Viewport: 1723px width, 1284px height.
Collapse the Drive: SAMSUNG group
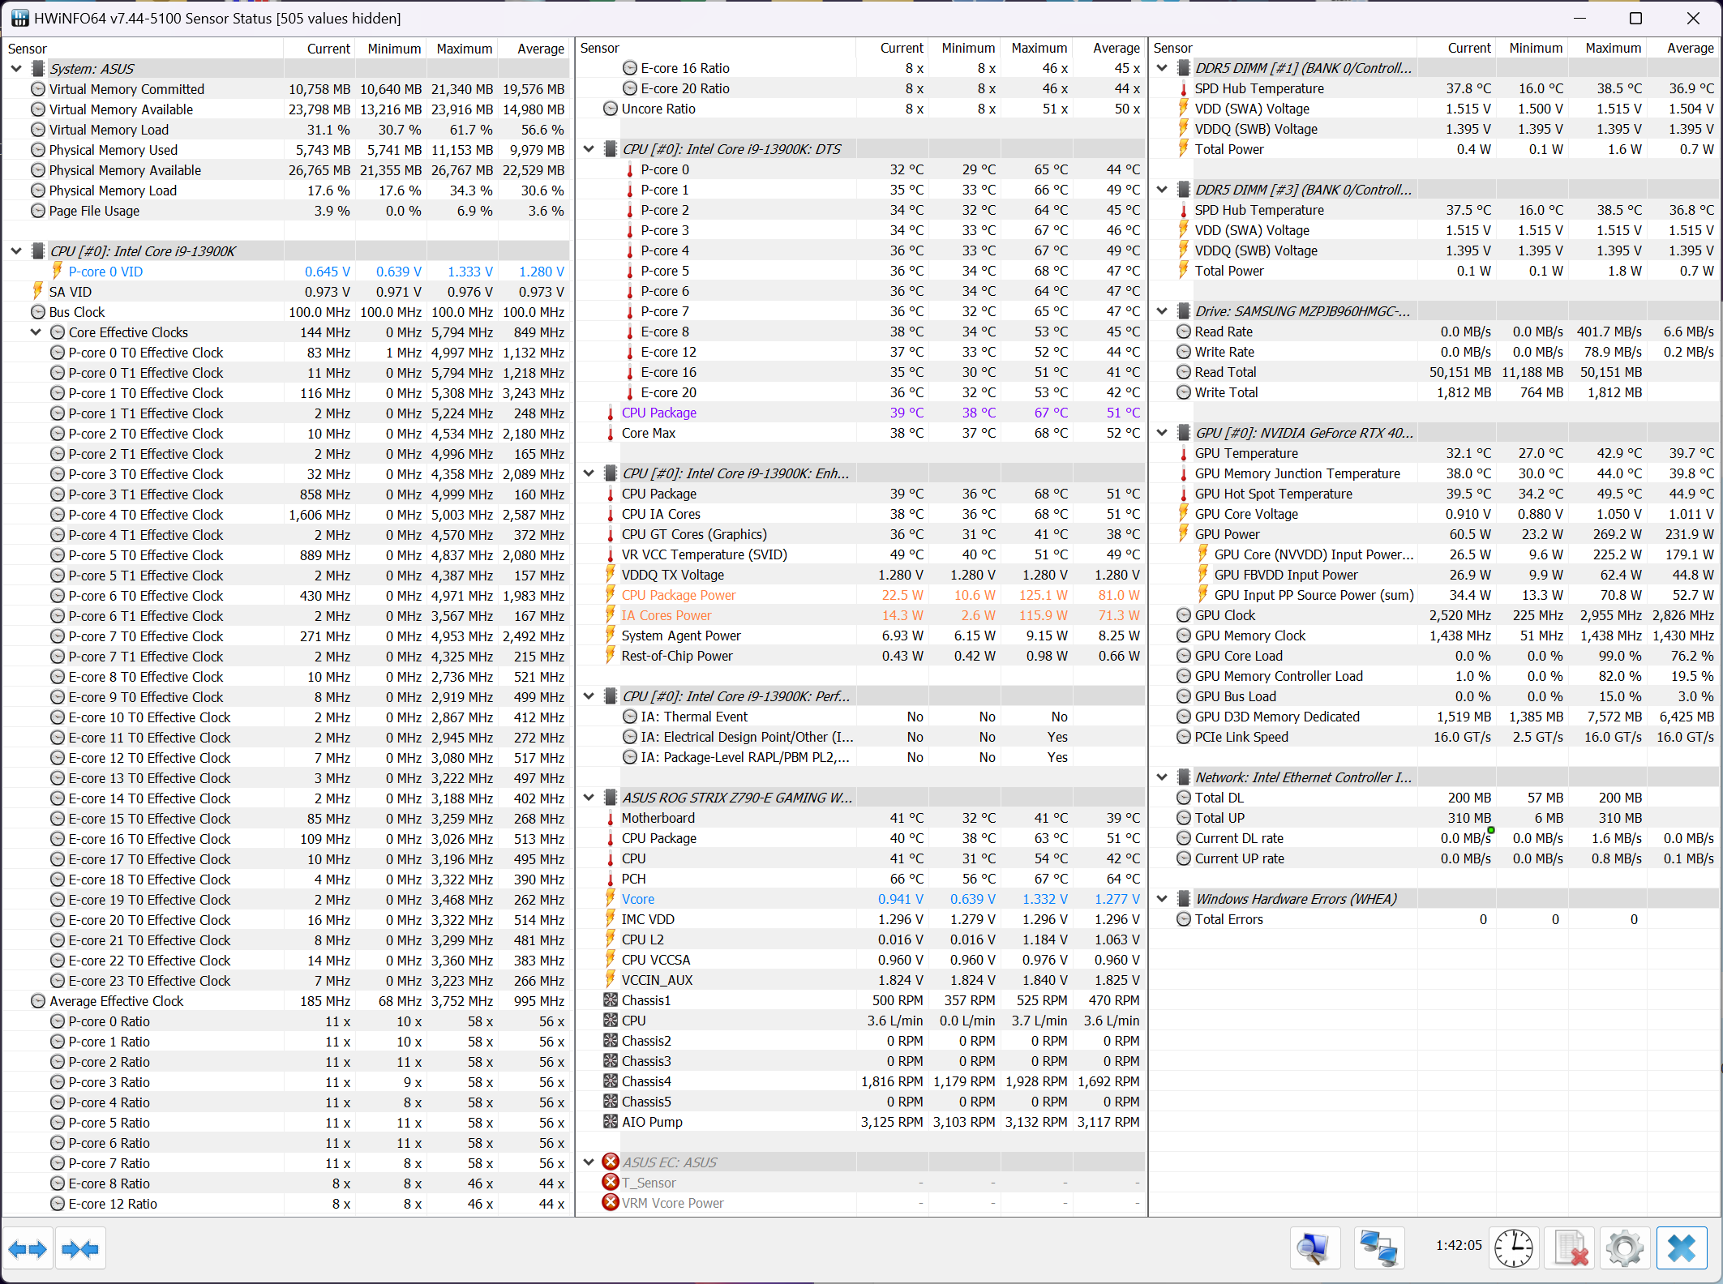point(1162,311)
